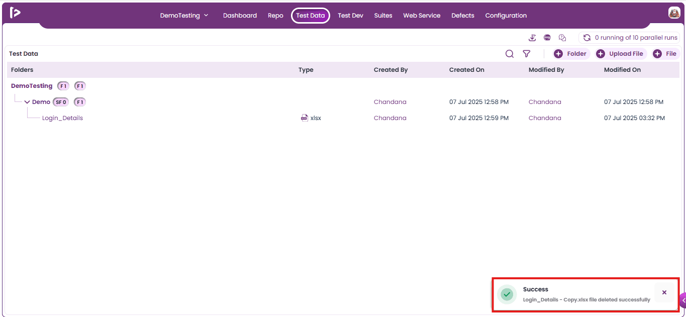Select the Test Data tab
The height and width of the screenshot is (317, 686).
coord(311,16)
